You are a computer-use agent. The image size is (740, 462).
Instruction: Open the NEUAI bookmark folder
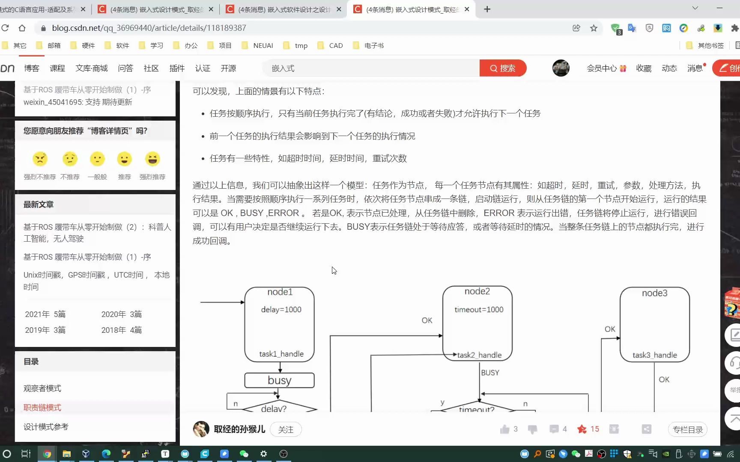pyautogui.click(x=257, y=45)
